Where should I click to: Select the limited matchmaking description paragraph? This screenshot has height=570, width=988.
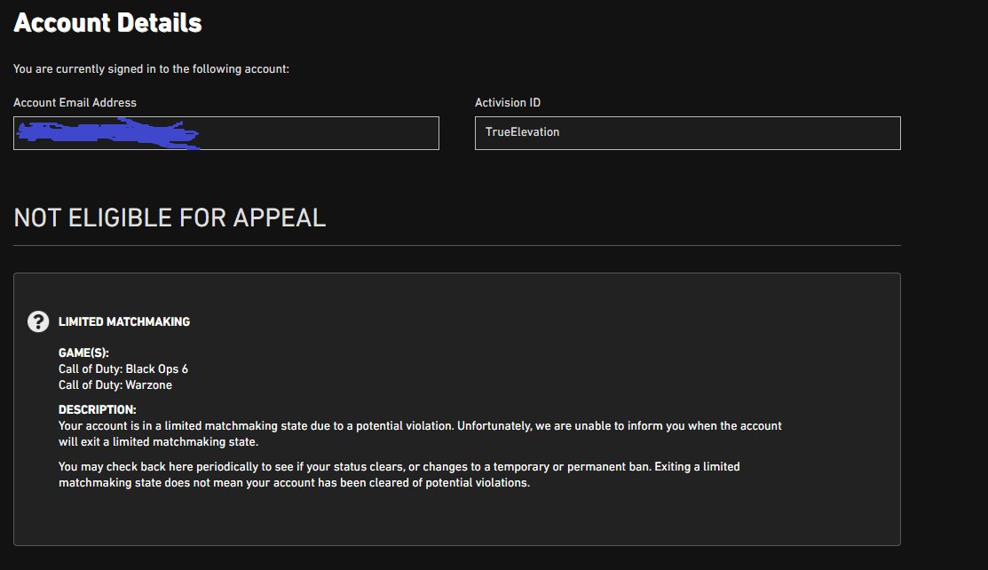click(x=420, y=433)
